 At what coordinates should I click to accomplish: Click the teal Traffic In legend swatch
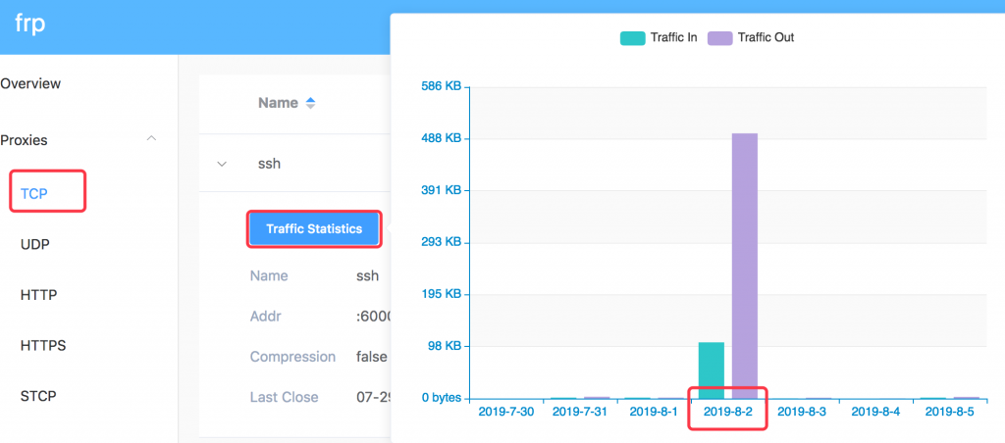coord(631,37)
